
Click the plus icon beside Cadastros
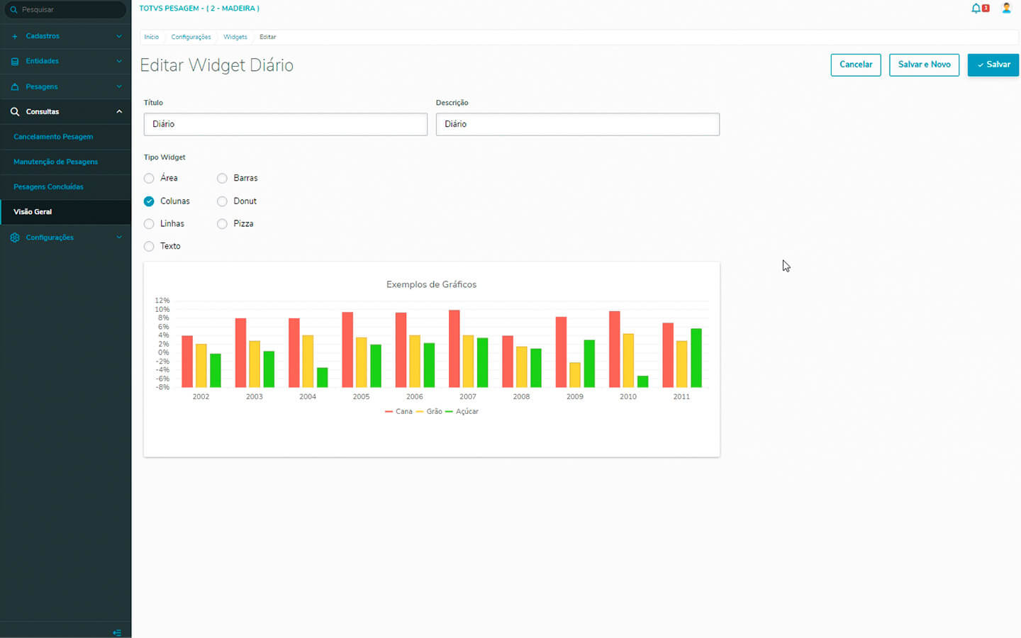tap(15, 36)
